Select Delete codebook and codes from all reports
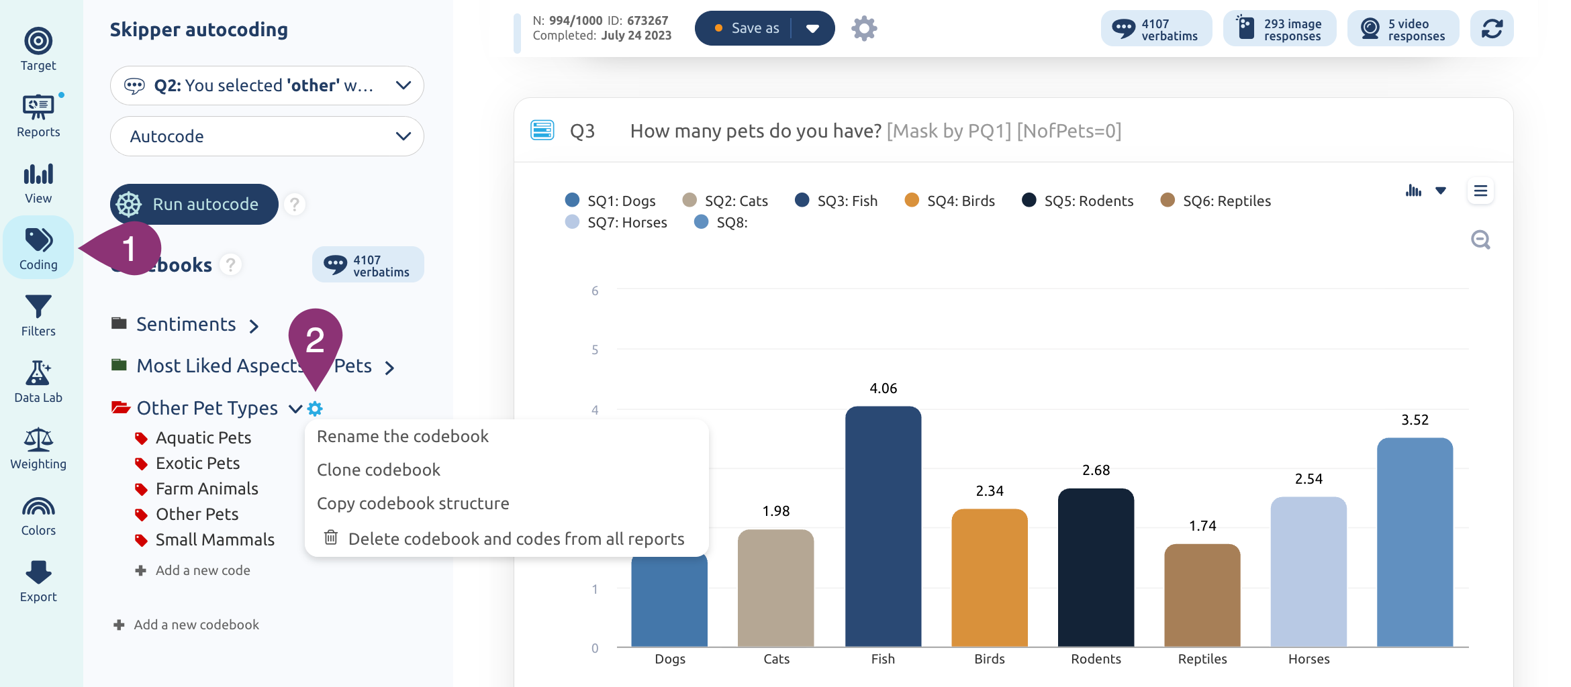The width and height of the screenshot is (1571, 687). [x=504, y=539]
